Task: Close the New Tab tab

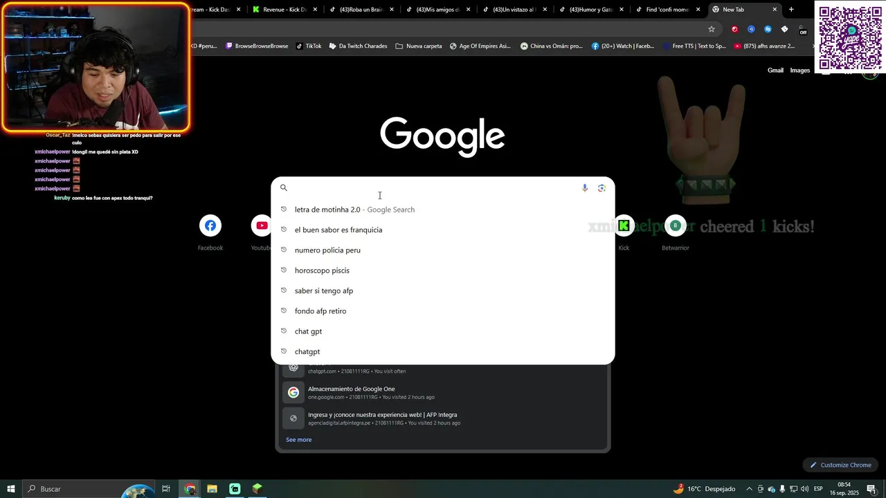Action: pyautogui.click(x=775, y=10)
